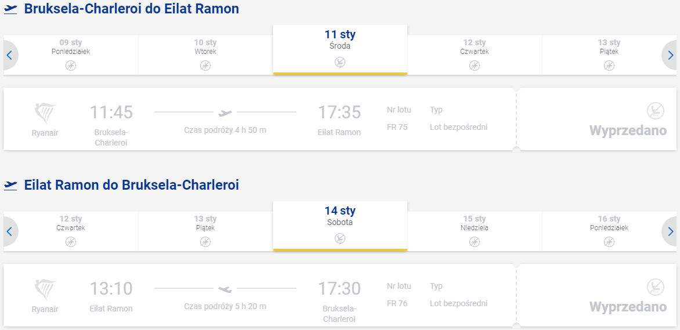Click sold-out seat icon on FR 76 flight
This screenshot has height=330, width=680.
pyautogui.click(x=655, y=287)
